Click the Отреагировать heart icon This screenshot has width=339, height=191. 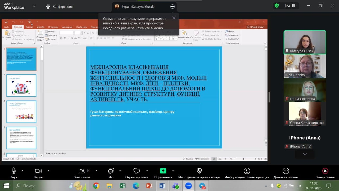137,171
